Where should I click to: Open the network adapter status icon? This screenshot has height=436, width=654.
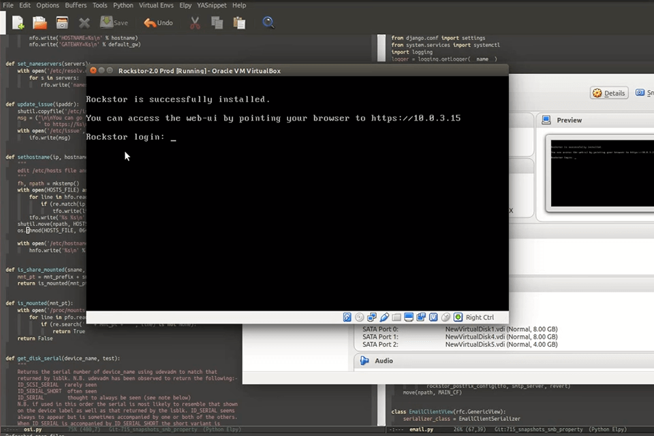click(372, 317)
